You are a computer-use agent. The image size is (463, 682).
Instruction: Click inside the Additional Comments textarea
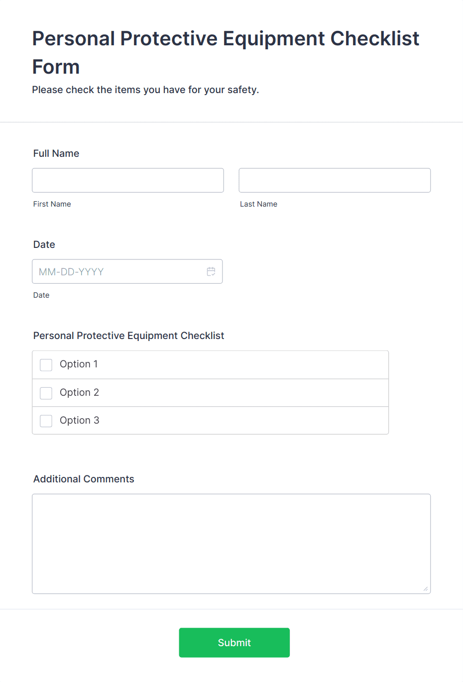(x=231, y=543)
